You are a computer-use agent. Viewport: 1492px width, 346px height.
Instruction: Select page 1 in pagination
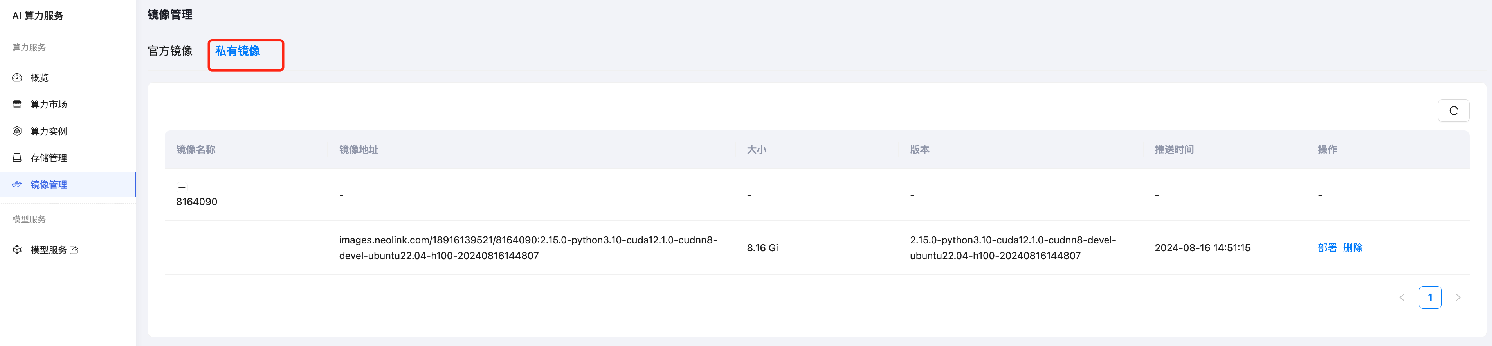pos(1429,297)
